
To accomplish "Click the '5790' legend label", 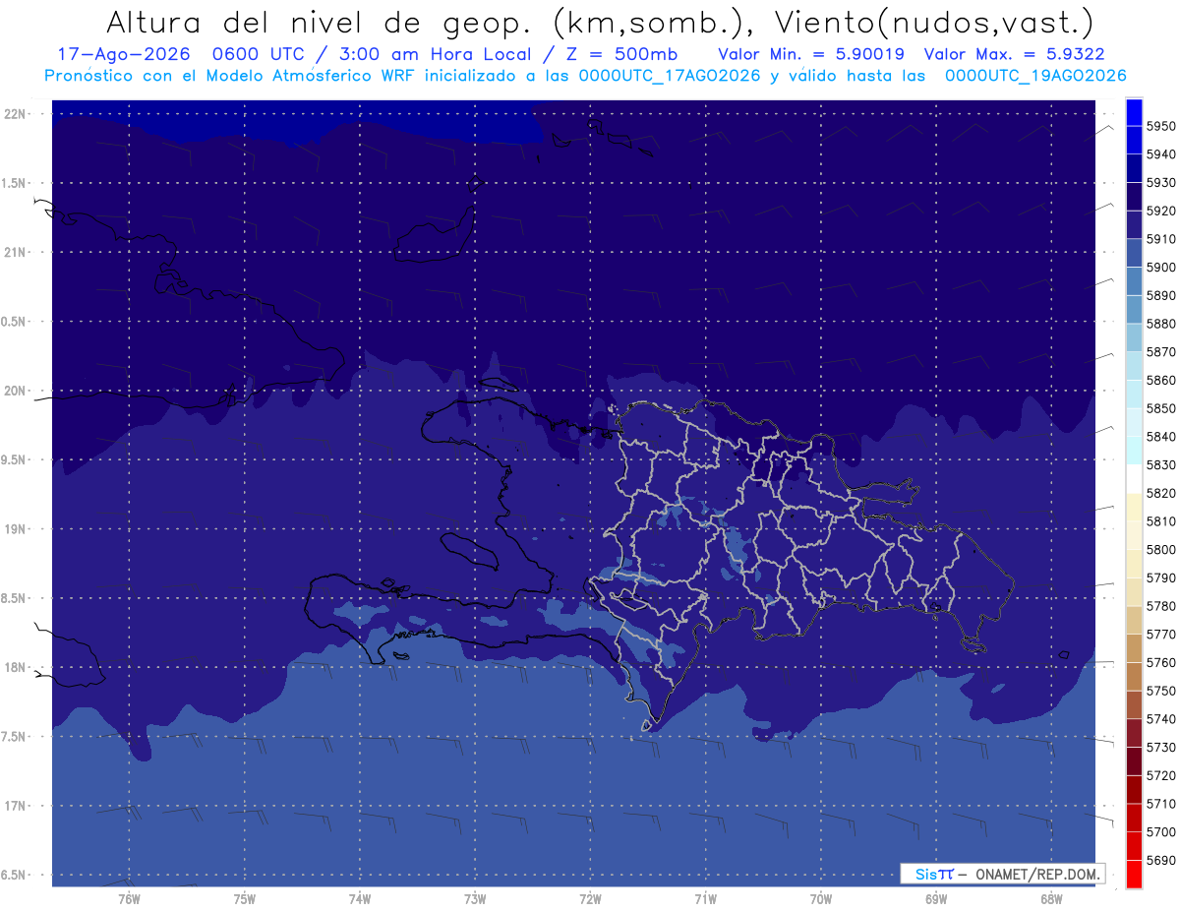I will click(x=1161, y=578).
